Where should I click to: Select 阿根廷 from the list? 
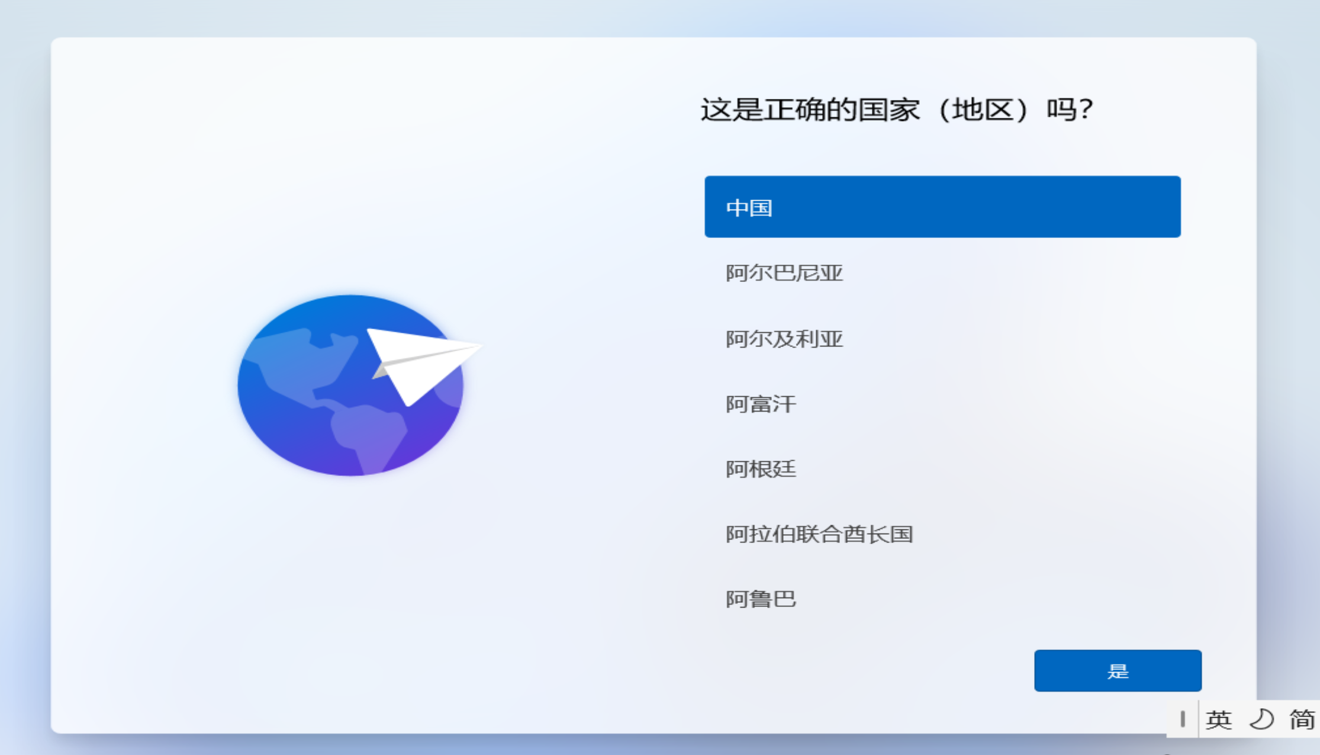942,469
